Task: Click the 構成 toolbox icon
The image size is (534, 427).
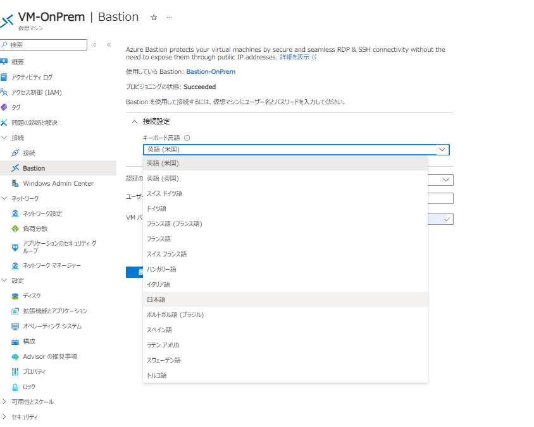Action: pos(15,341)
